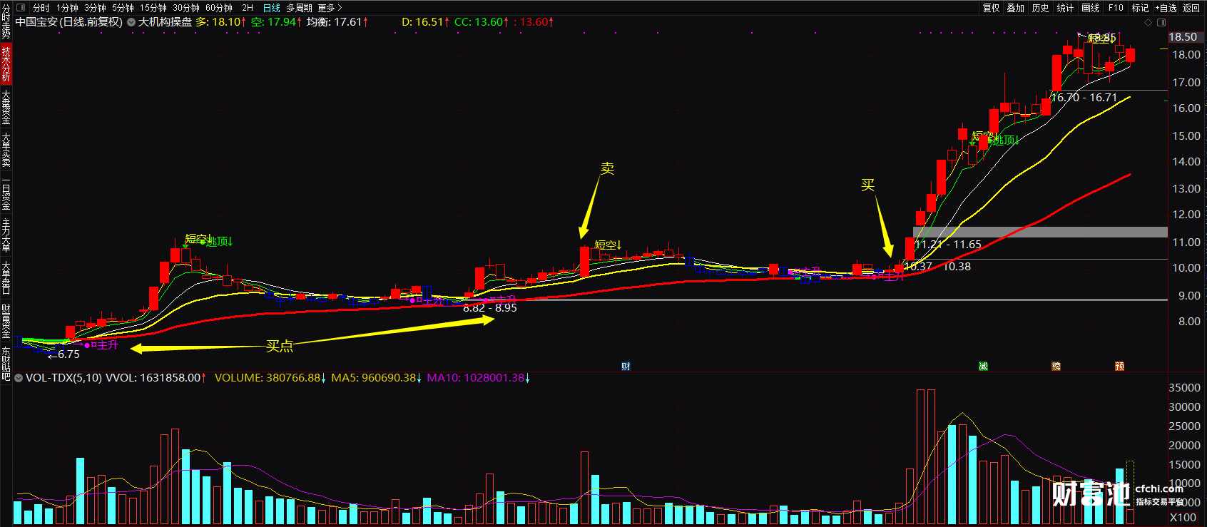
Task: Click the 预 forecast event marker
Action: pos(1120,367)
